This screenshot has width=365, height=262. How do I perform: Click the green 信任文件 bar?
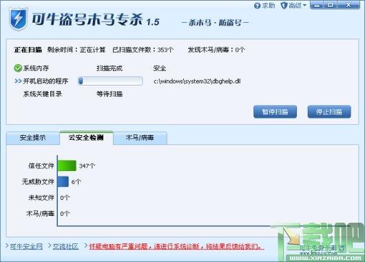point(67,165)
